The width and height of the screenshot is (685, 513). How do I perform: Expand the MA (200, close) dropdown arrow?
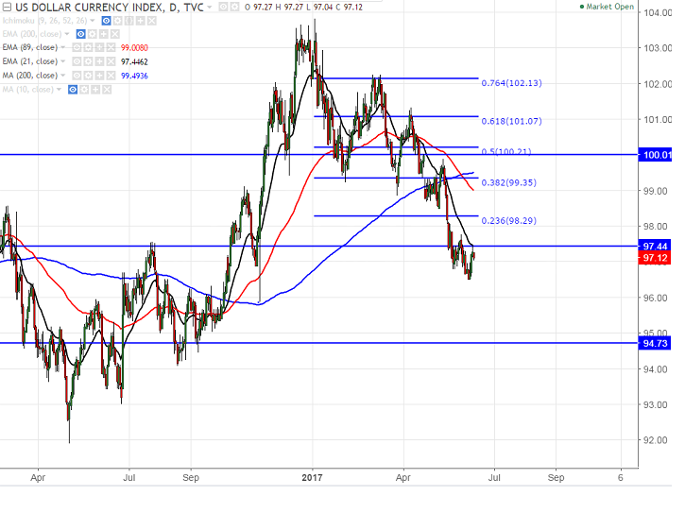[x=63, y=76]
